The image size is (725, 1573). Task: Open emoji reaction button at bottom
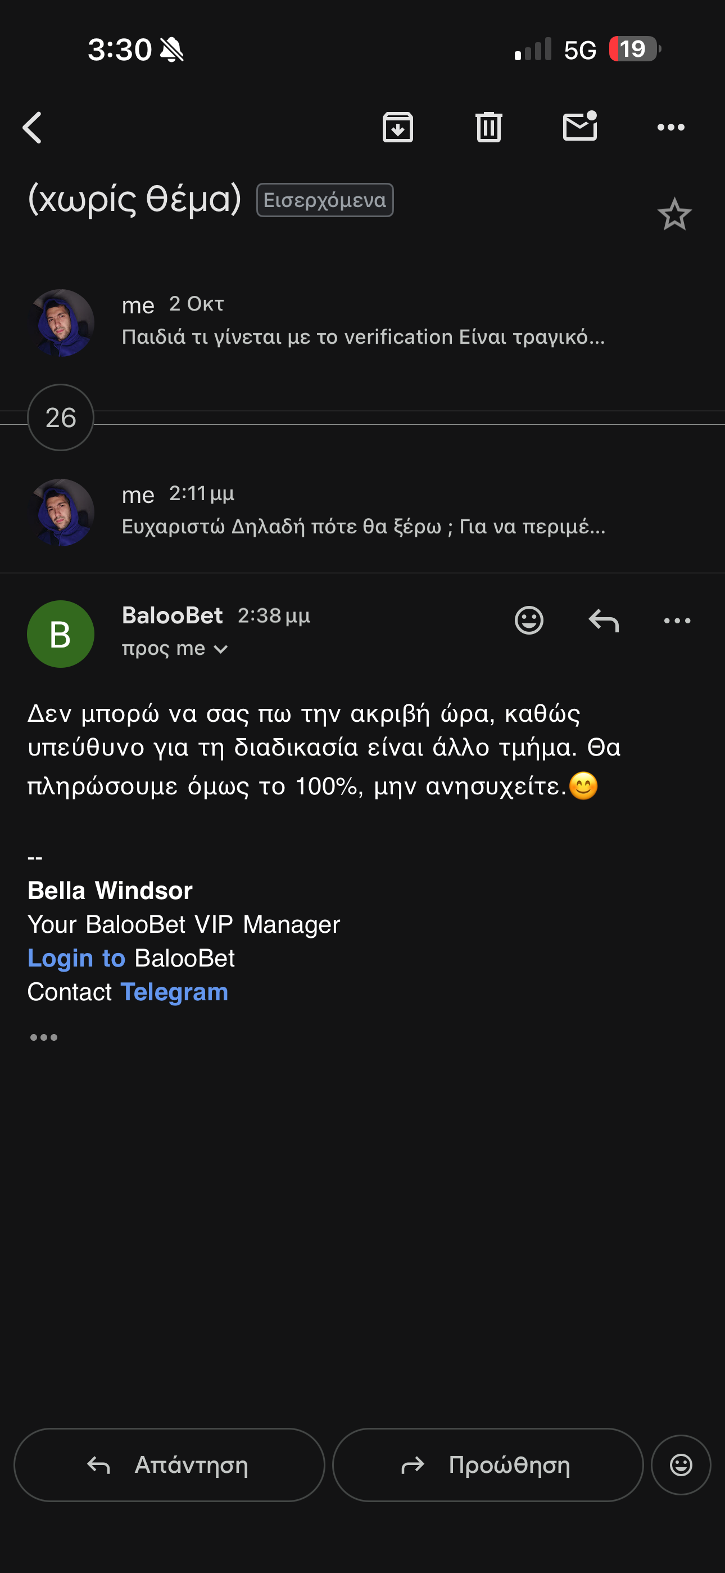[x=681, y=1464]
